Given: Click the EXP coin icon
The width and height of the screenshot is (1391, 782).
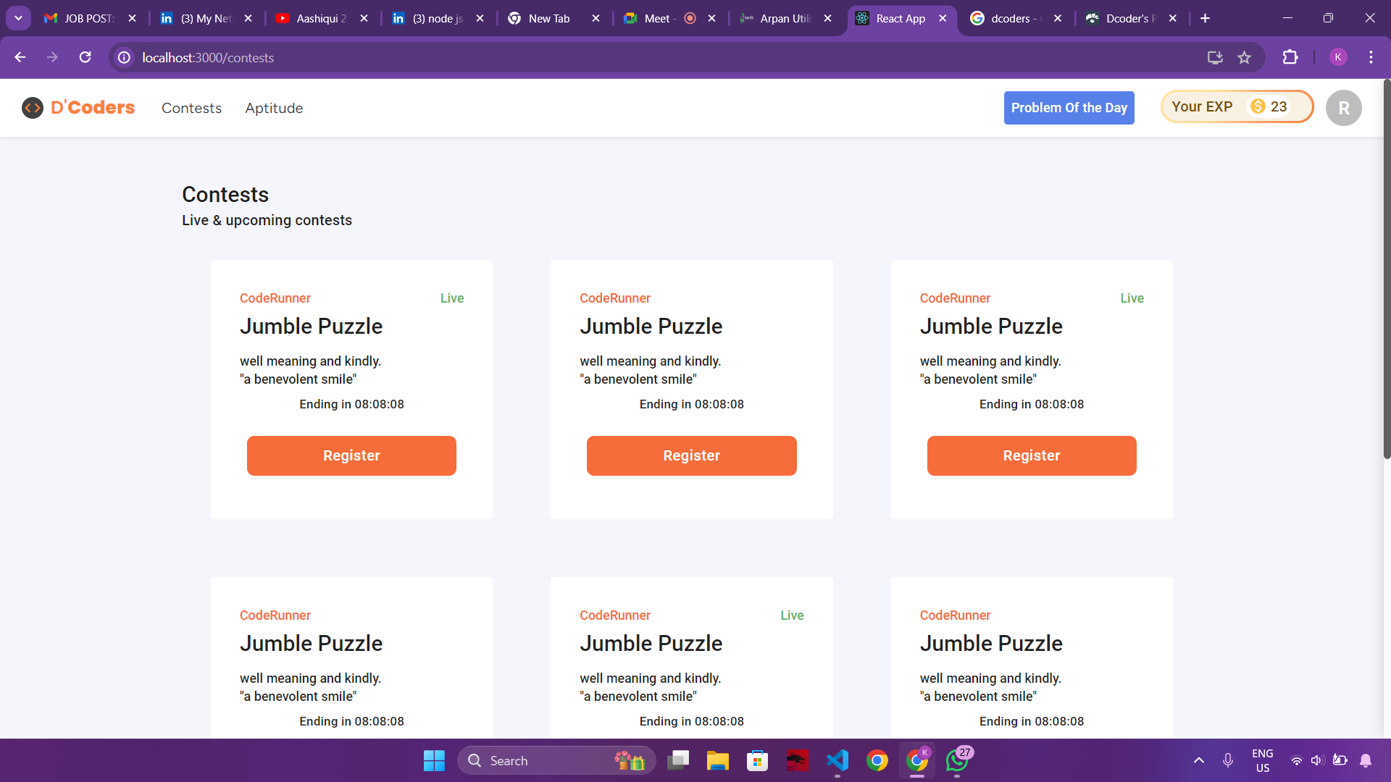Looking at the screenshot, I should point(1258,106).
